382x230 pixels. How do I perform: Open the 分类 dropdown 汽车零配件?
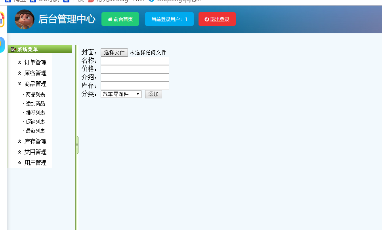121,94
